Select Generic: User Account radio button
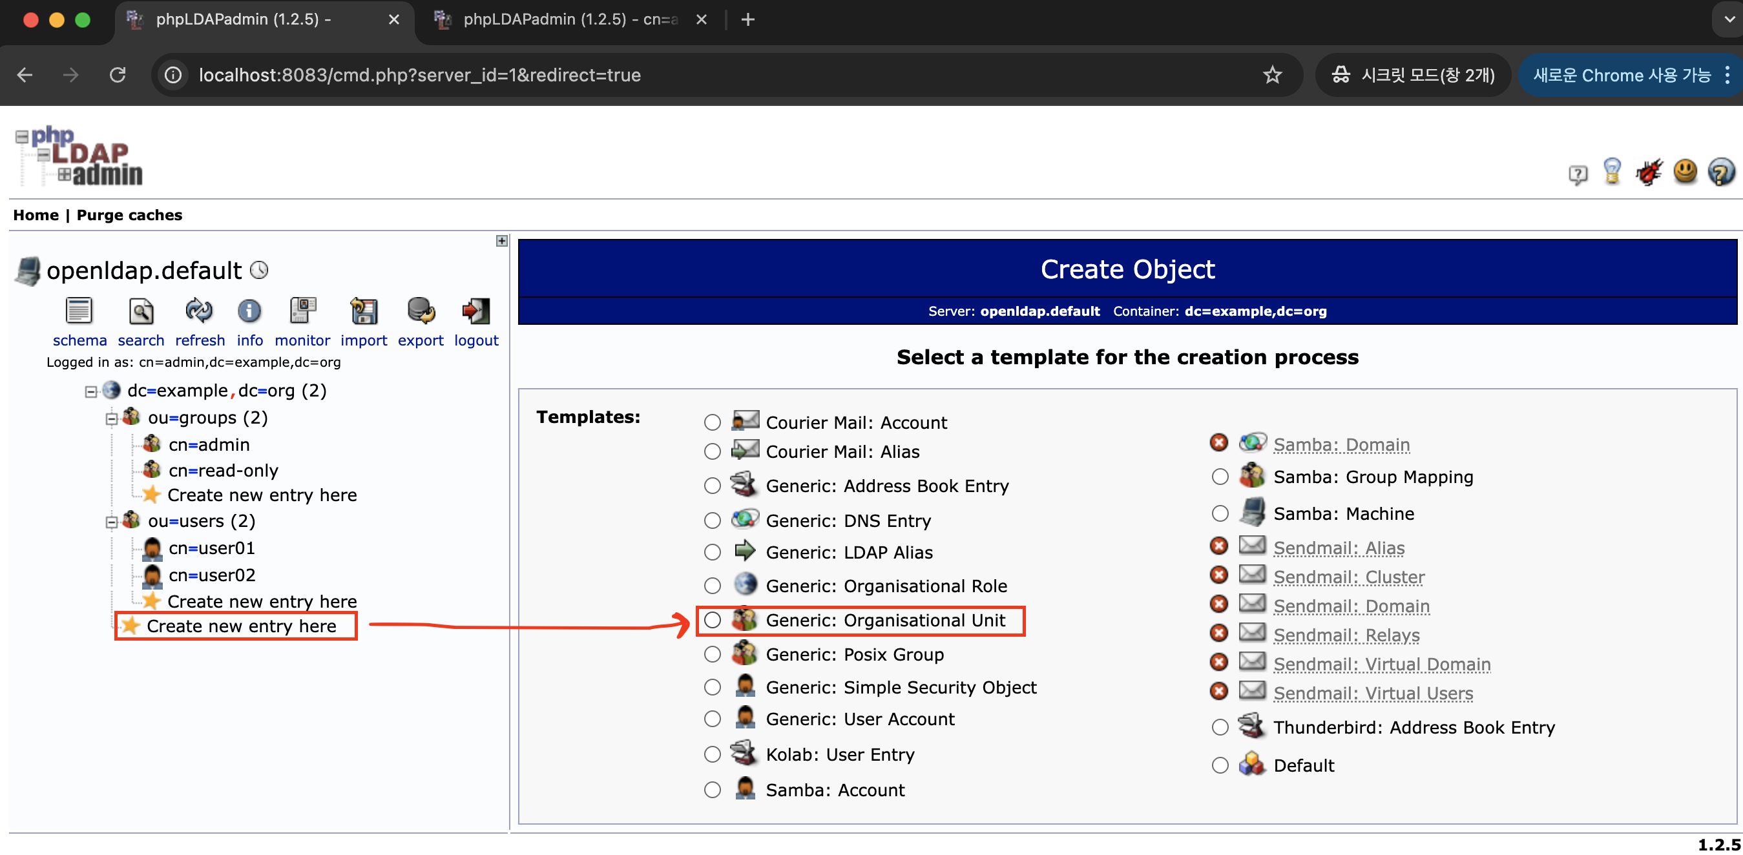Screen dimensions: 1743x855 (712, 719)
